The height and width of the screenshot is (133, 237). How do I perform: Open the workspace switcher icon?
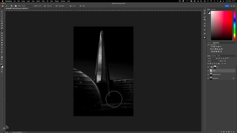(x=234, y=6)
